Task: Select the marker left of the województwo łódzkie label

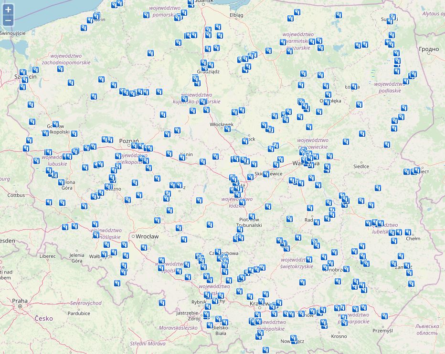Action: tap(199, 201)
